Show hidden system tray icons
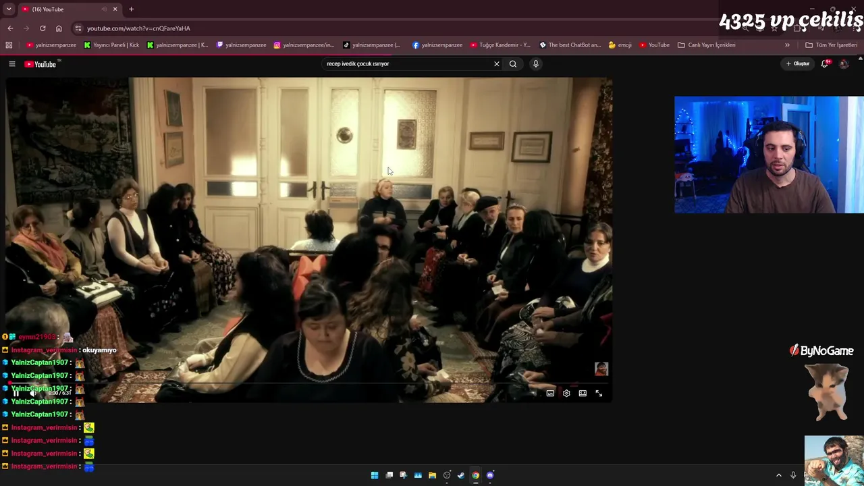864x486 pixels. click(x=778, y=475)
